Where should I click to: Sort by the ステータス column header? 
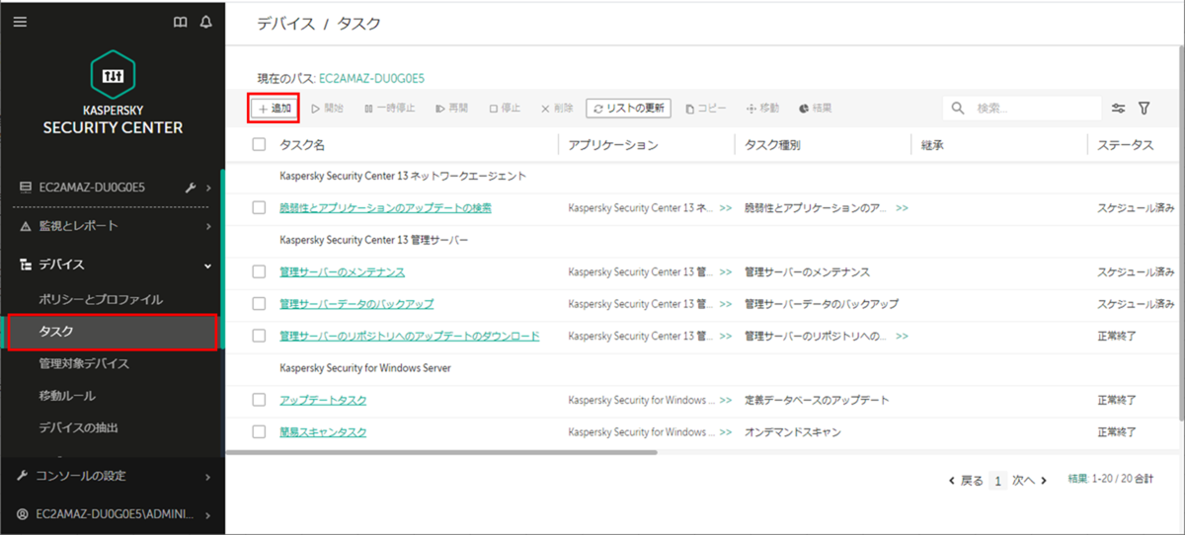[x=1125, y=144]
